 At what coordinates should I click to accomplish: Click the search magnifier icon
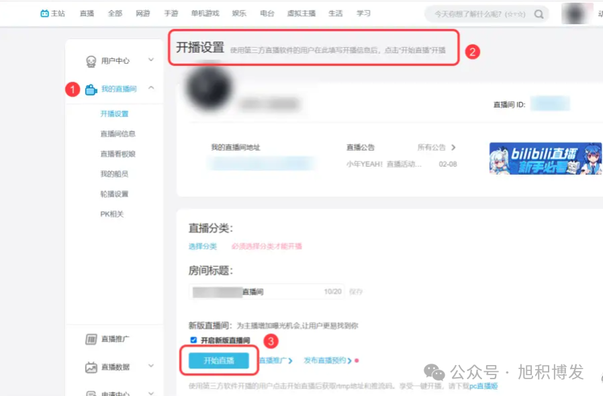pyautogui.click(x=539, y=13)
